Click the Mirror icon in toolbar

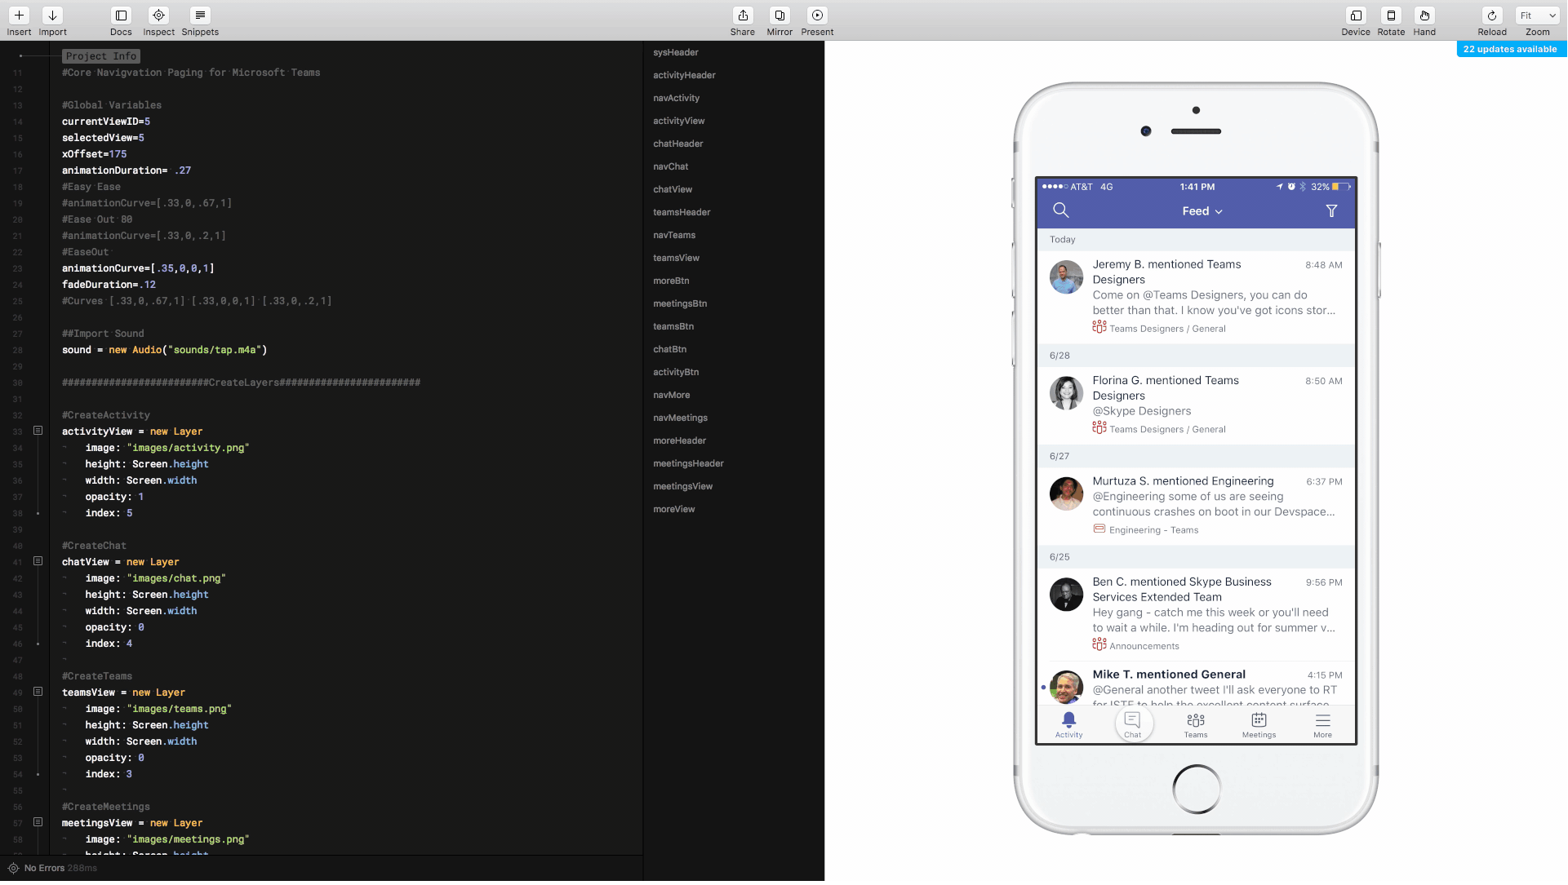point(780,15)
